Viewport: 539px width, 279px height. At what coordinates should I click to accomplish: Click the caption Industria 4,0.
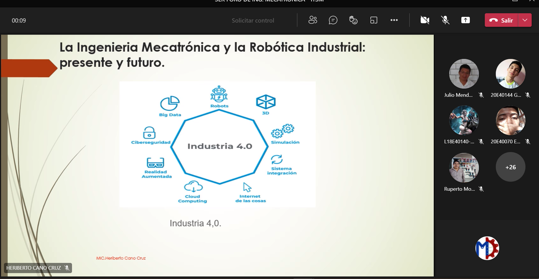195,223
